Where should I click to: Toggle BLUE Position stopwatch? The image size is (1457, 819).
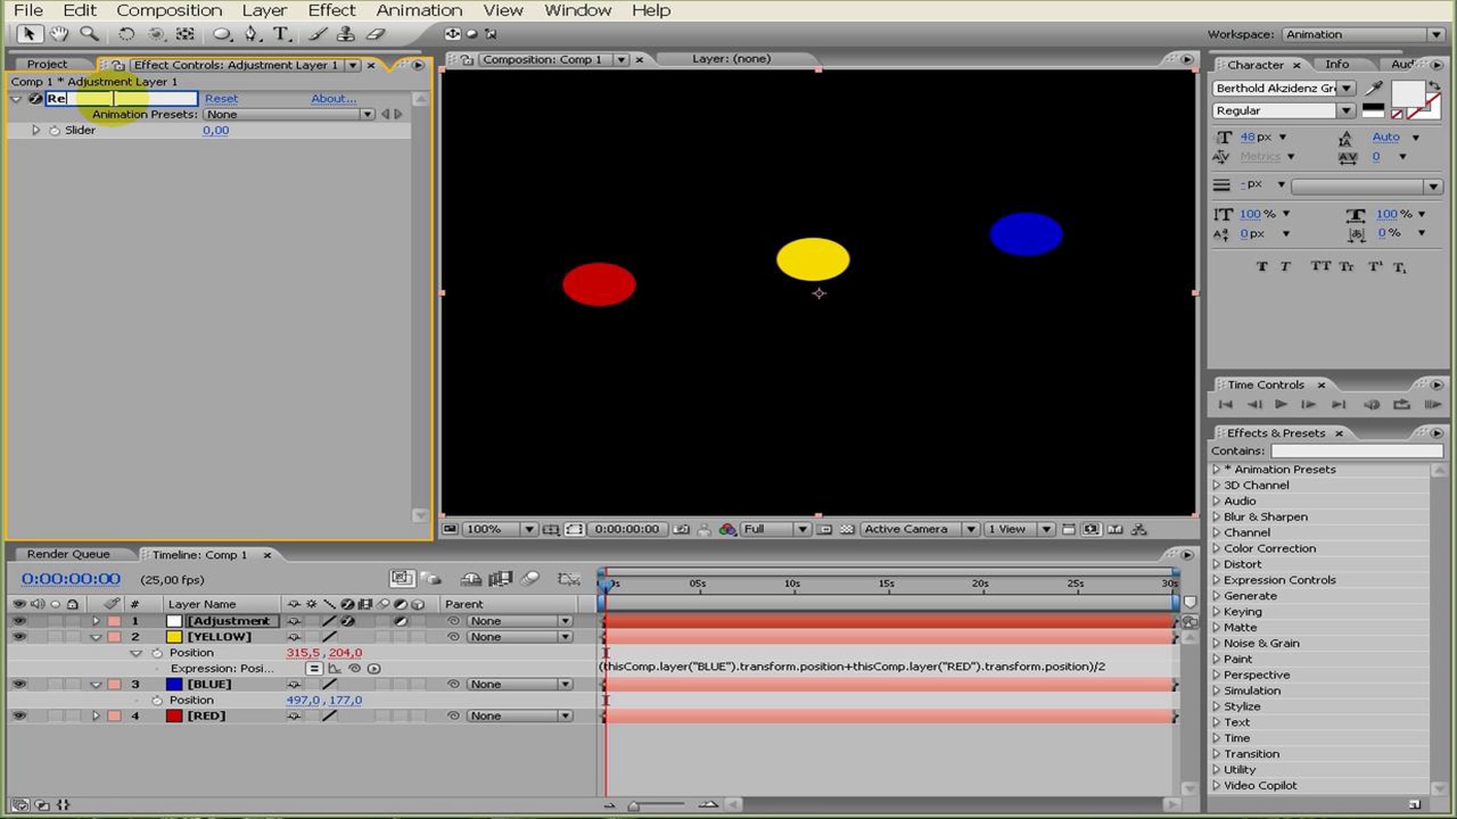coord(157,700)
